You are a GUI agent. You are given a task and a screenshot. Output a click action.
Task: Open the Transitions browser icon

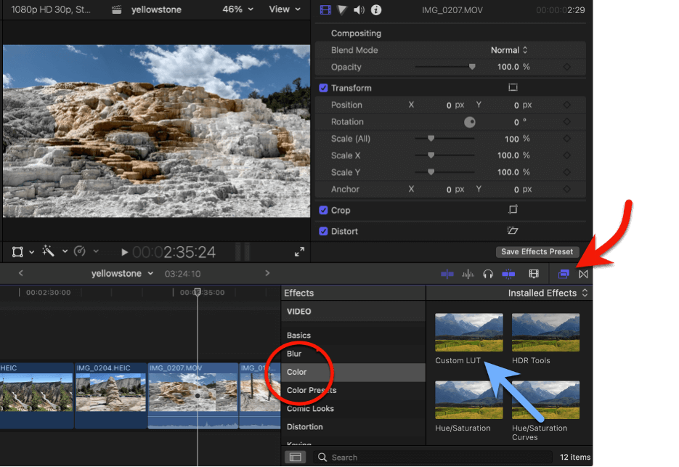click(x=583, y=274)
